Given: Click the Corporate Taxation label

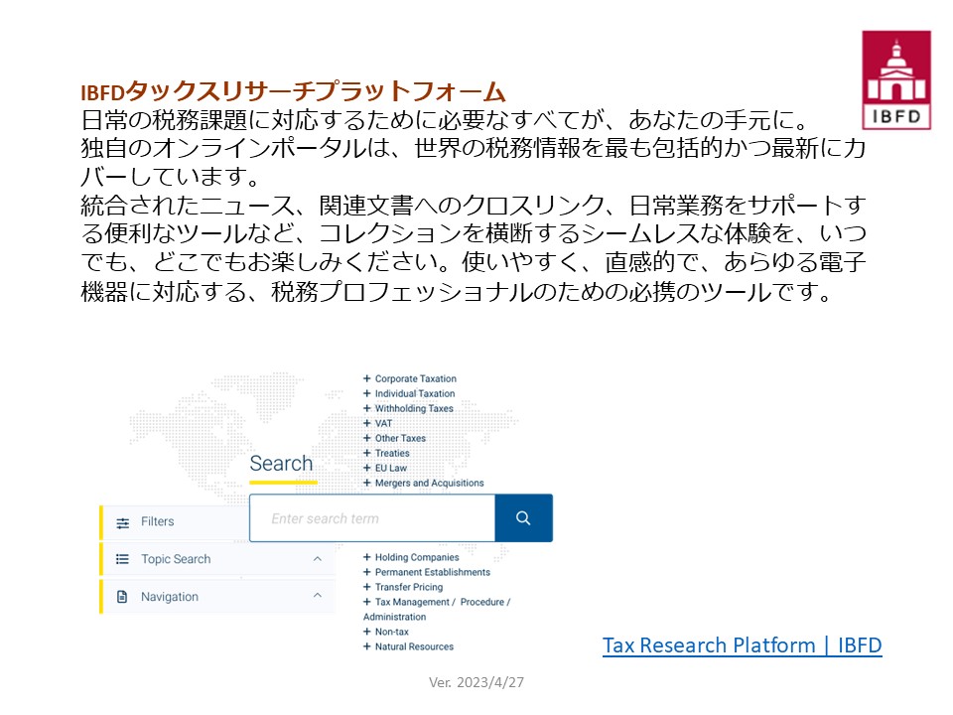Looking at the screenshot, I should click(415, 378).
